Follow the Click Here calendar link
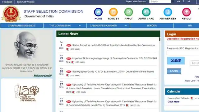 [174, 102]
